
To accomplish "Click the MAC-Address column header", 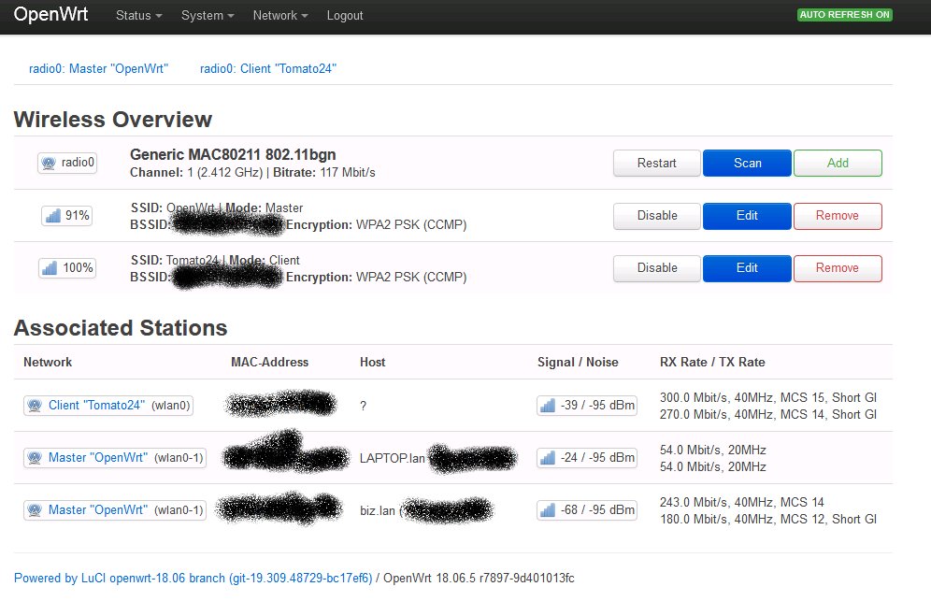I will click(x=269, y=362).
